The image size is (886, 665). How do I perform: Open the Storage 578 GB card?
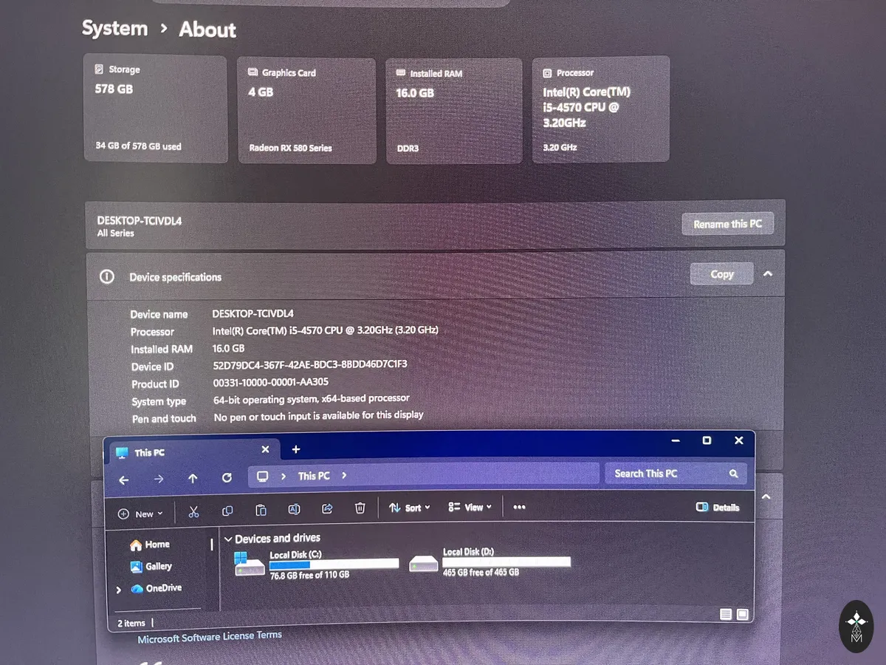(156, 108)
